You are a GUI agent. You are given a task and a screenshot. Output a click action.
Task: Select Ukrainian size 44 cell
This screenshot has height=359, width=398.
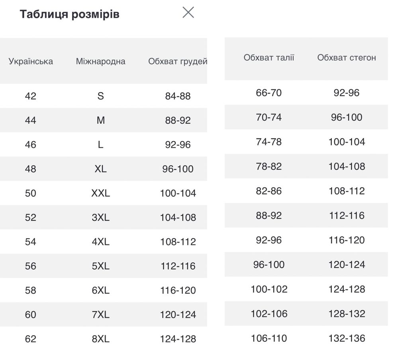(30, 120)
